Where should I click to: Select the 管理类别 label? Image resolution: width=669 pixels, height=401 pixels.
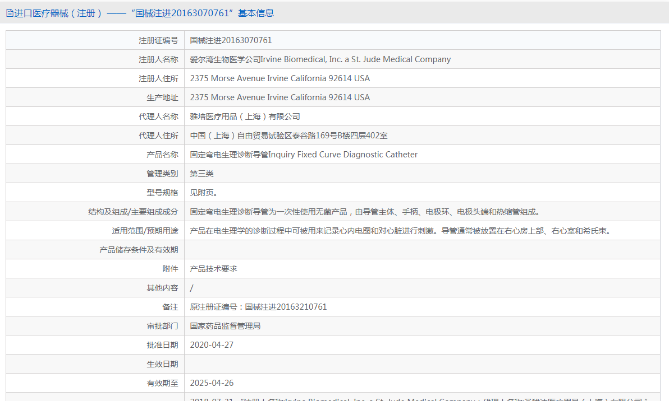pyautogui.click(x=163, y=174)
